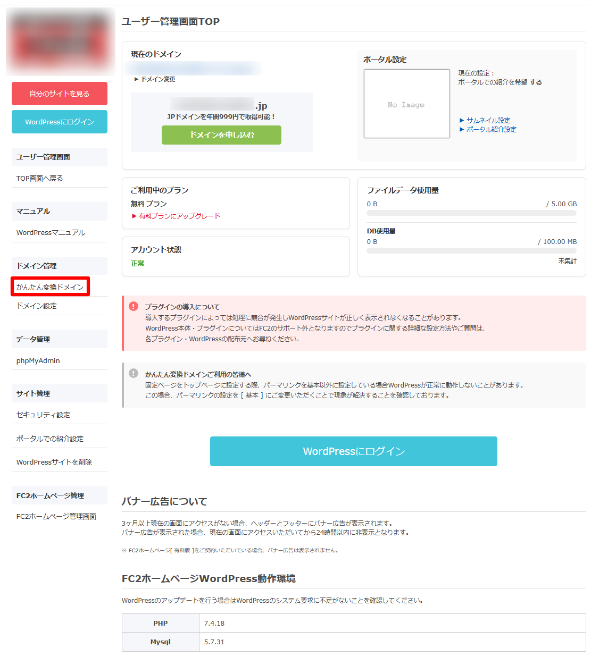
Task: Open phpMyAdmin from the sidebar
Action: pos(38,360)
